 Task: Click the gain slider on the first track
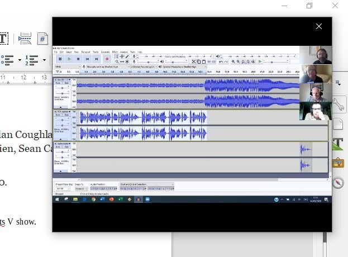pos(63,88)
